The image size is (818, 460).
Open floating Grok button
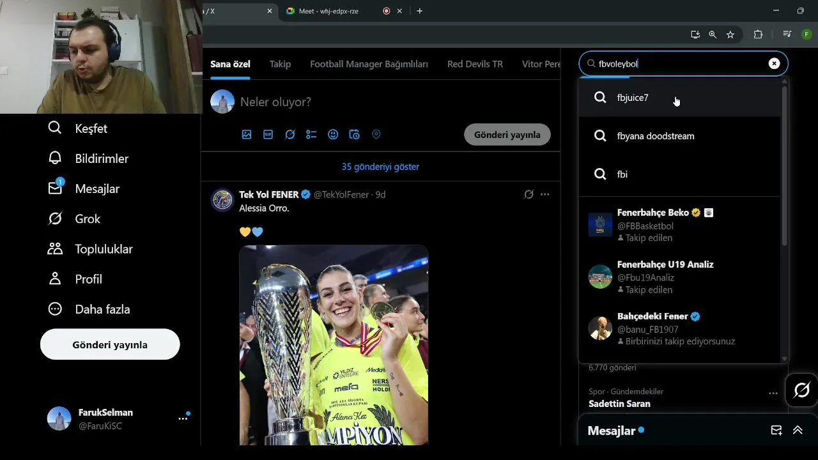click(801, 390)
